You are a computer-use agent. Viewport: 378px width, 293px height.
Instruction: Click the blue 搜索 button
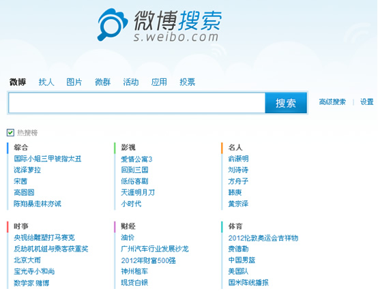[286, 103]
